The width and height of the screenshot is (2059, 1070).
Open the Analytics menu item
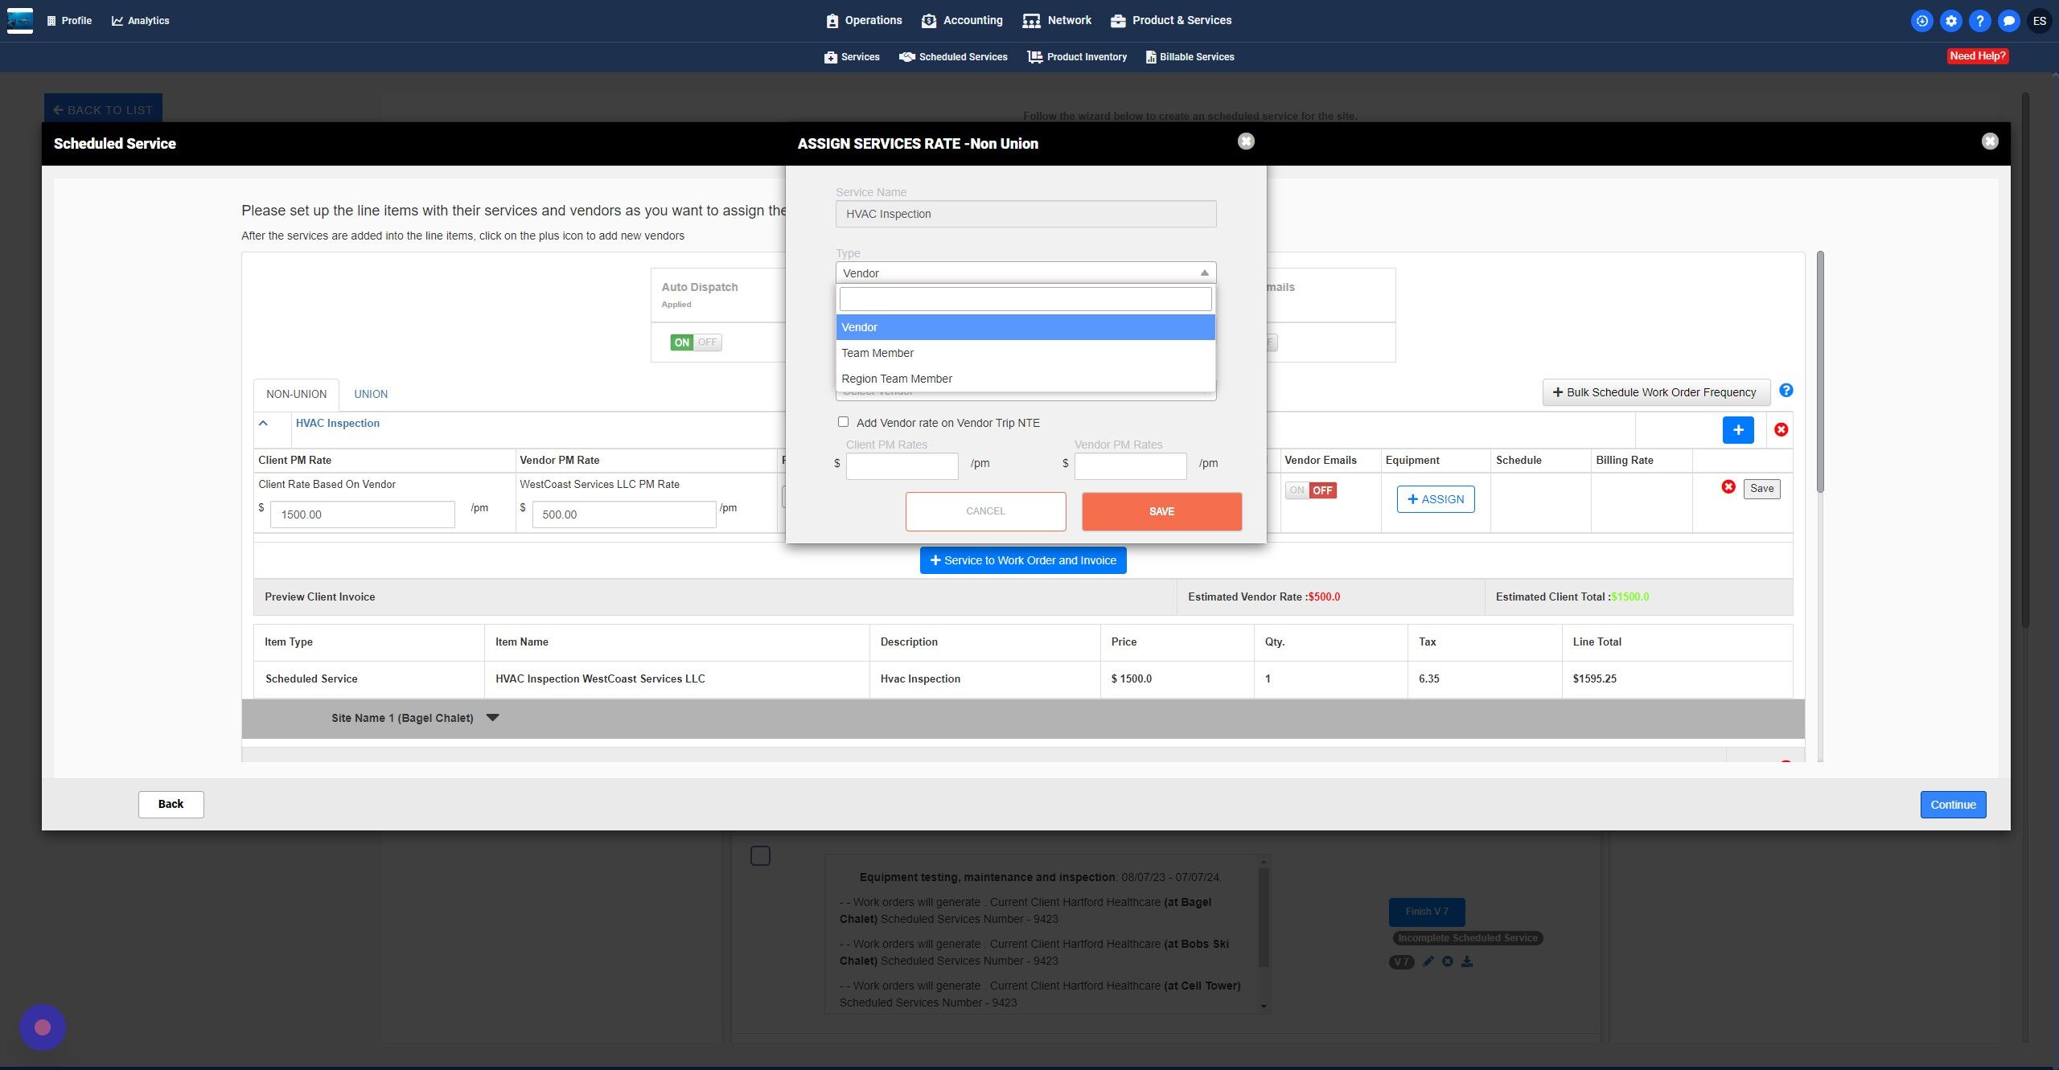click(x=140, y=21)
